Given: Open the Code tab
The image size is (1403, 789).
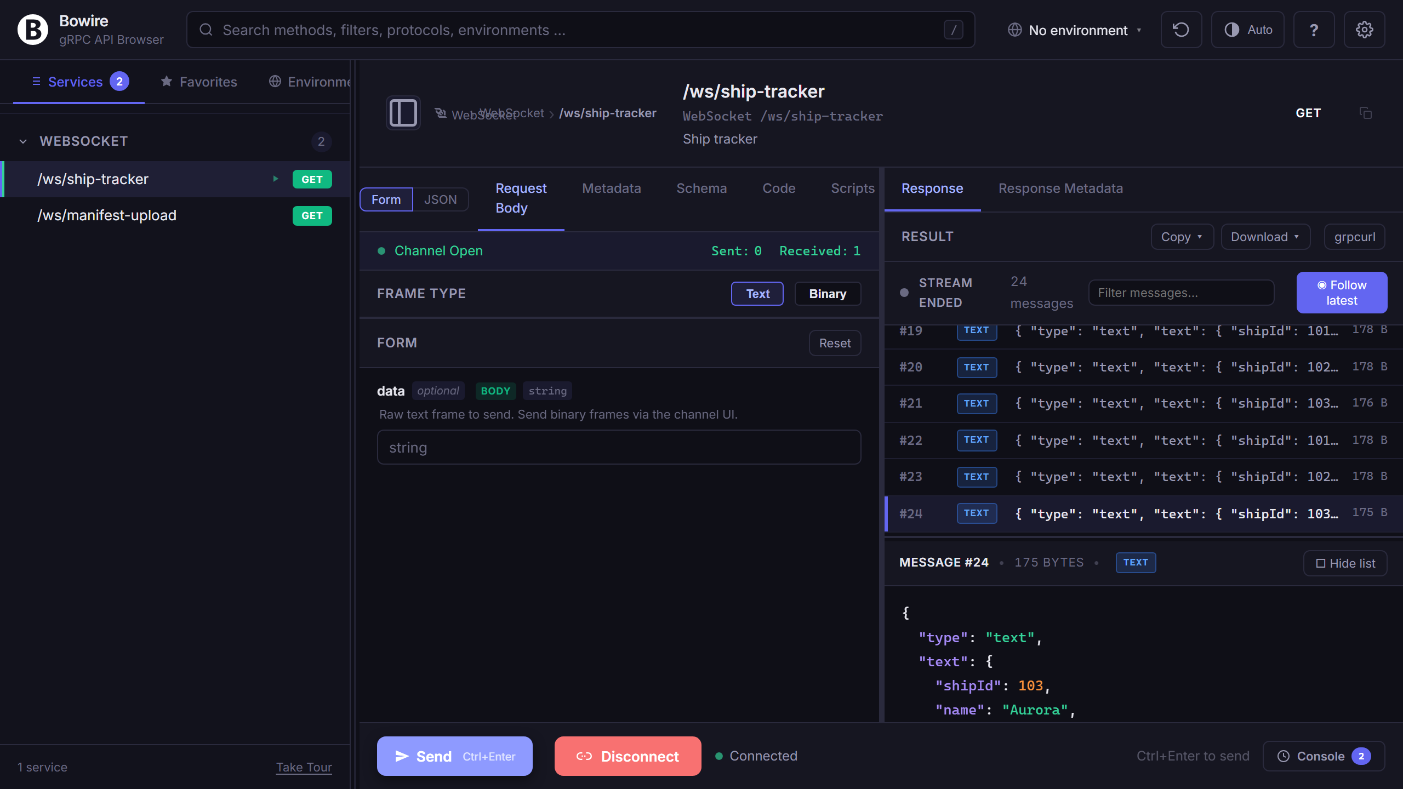Looking at the screenshot, I should (x=779, y=188).
